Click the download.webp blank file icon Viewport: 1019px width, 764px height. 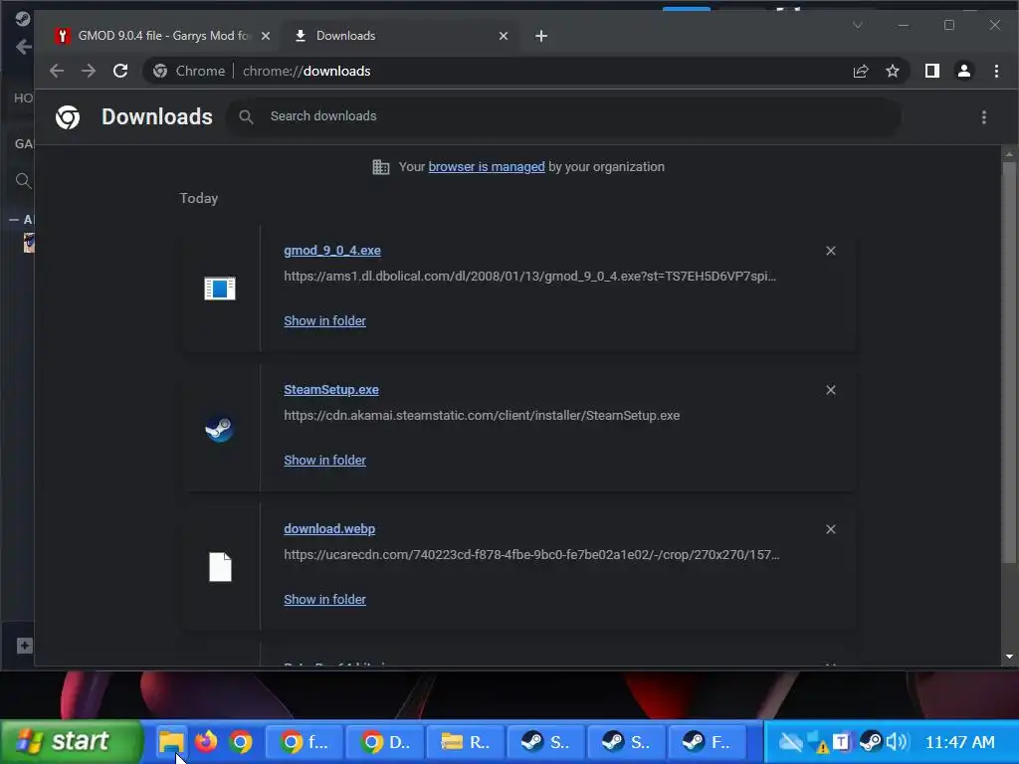(220, 567)
